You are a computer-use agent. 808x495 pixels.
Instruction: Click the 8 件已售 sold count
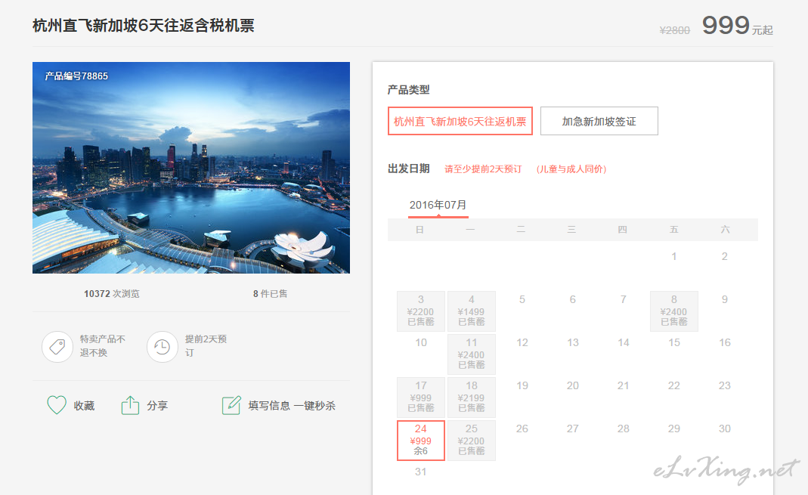[270, 294]
